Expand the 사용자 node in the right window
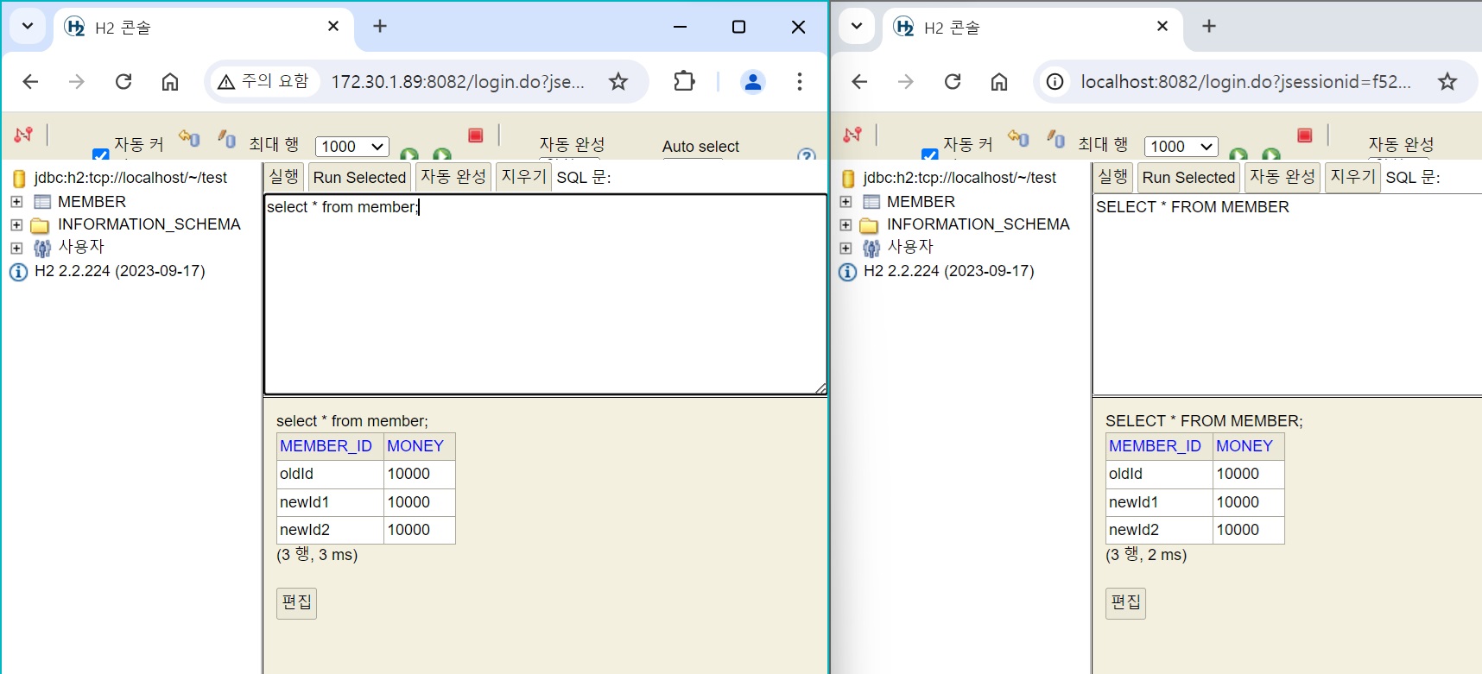This screenshot has width=1482, height=674. (845, 248)
